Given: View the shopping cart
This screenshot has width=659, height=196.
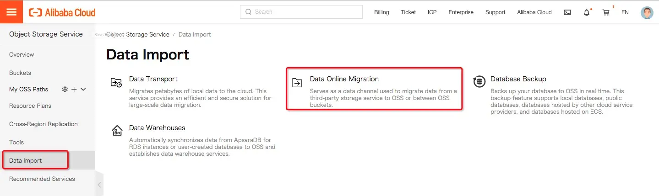Looking at the screenshot, I should click(x=606, y=12).
